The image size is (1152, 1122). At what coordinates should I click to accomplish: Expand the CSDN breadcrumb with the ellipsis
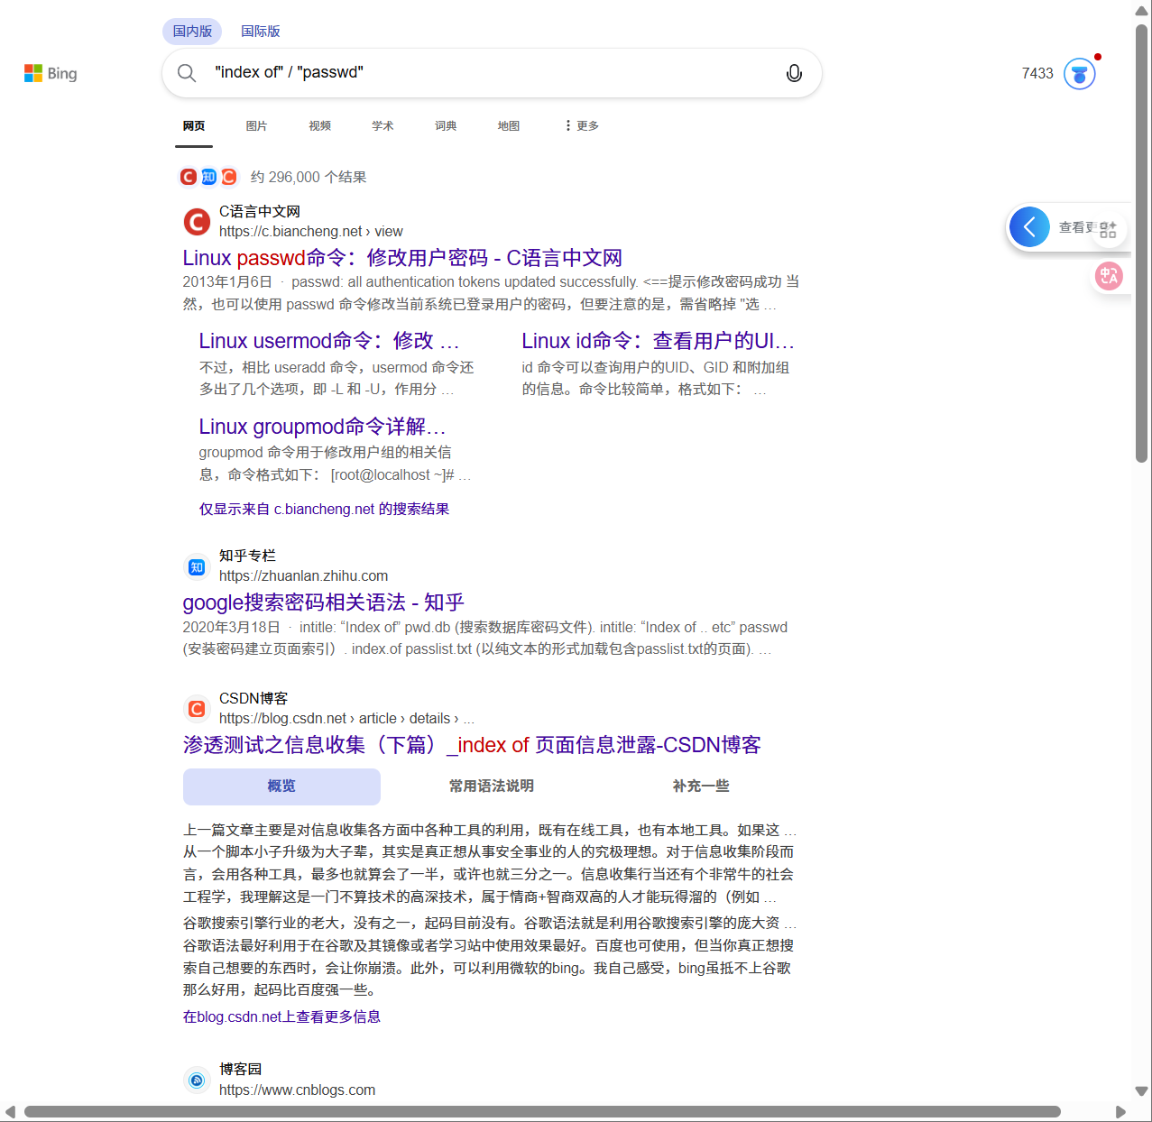pos(469,718)
